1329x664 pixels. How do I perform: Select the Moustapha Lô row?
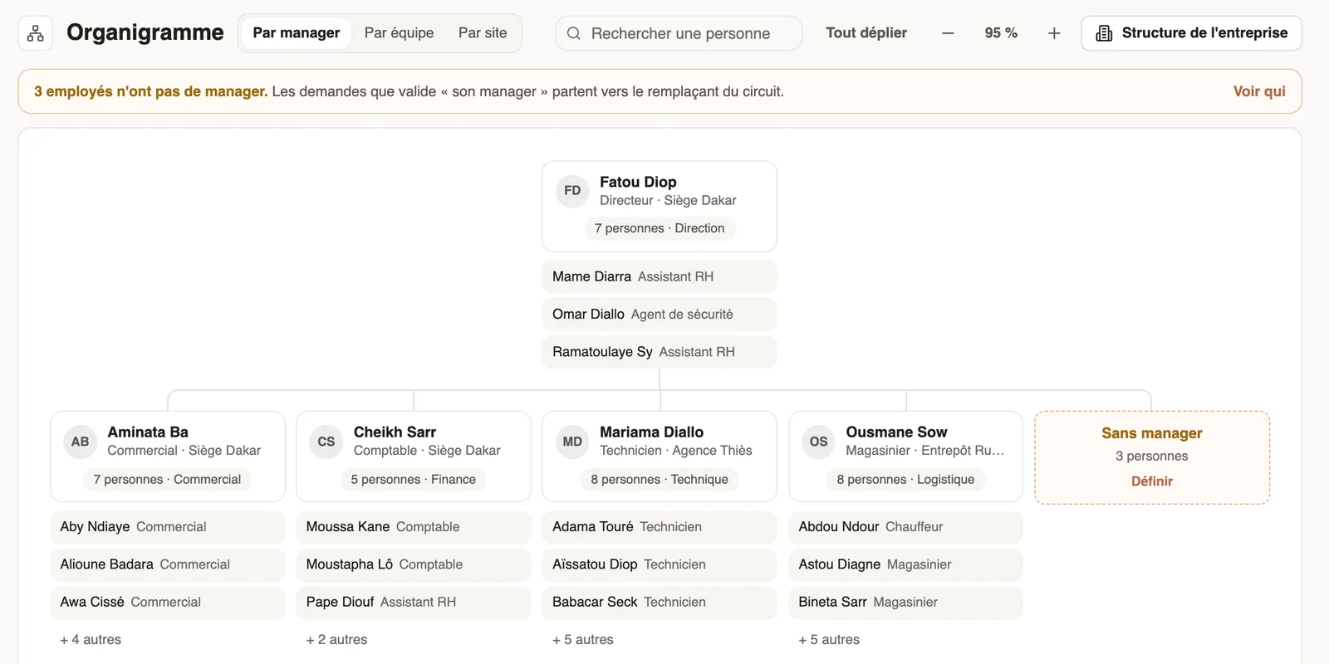(x=414, y=564)
